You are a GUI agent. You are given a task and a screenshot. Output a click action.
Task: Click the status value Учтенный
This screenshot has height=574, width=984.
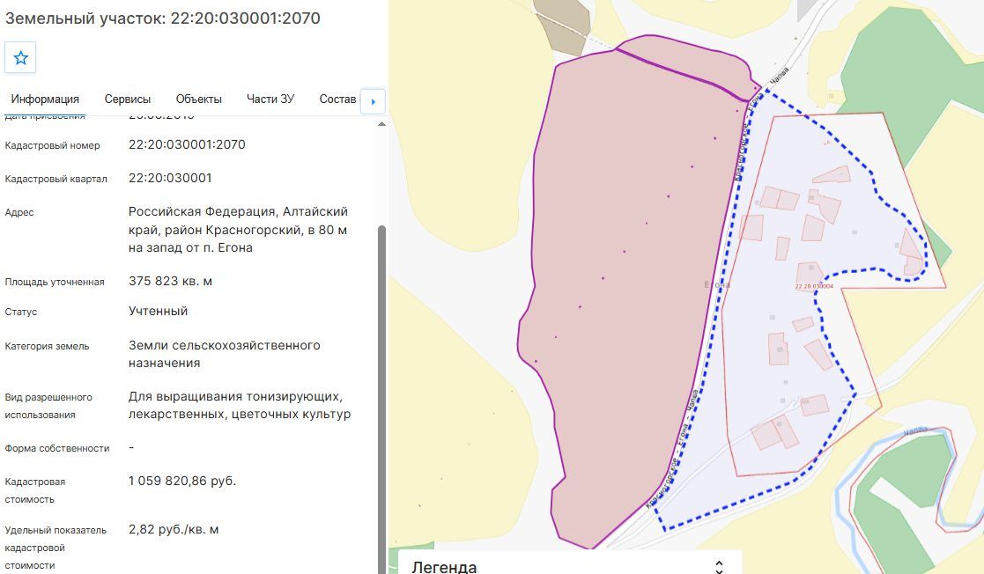pos(159,311)
